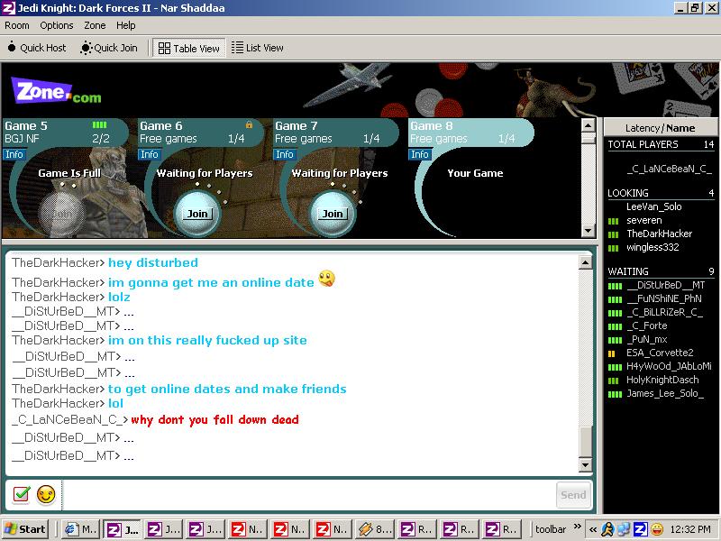Screen dimensions: 721x541
Task: Select player _C_Forte
Action: click(647, 326)
